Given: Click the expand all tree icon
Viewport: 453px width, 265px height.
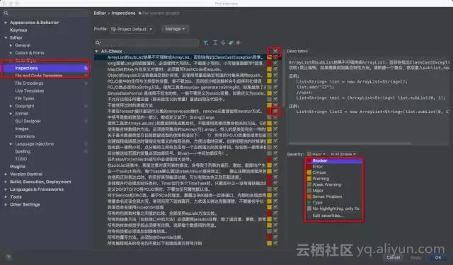Looking at the screenshot, I should tap(215, 42).
